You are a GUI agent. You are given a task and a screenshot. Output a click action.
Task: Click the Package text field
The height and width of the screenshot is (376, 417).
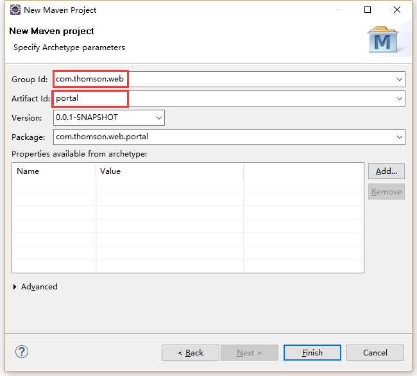point(229,137)
